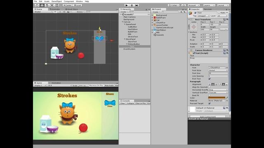Uncheck the Rich Text checkbox
The height and width of the screenshot is (148, 264).
click(210, 79)
